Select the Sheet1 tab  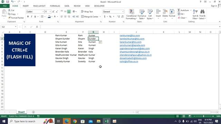(x=21, y=112)
